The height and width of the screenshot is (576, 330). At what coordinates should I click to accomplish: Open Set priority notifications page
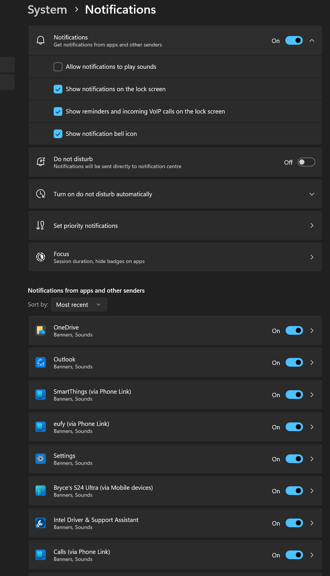click(x=312, y=225)
